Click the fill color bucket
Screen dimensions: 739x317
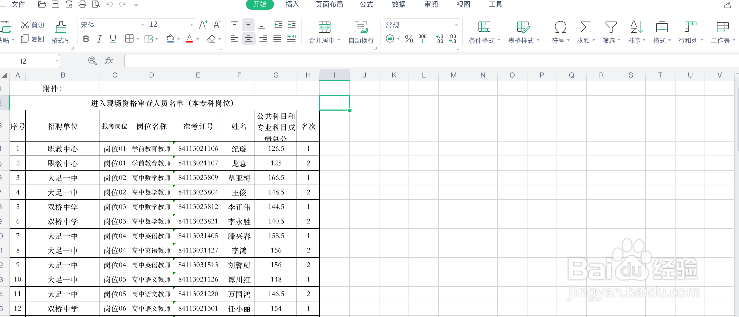170,39
